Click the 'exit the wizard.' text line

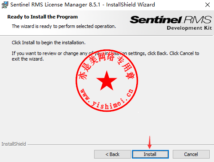click(28, 59)
